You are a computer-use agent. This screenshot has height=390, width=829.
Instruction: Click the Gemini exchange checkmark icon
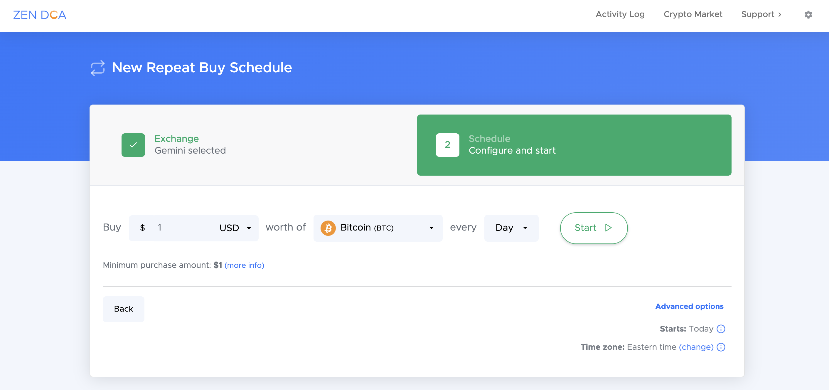click(133, 145)
